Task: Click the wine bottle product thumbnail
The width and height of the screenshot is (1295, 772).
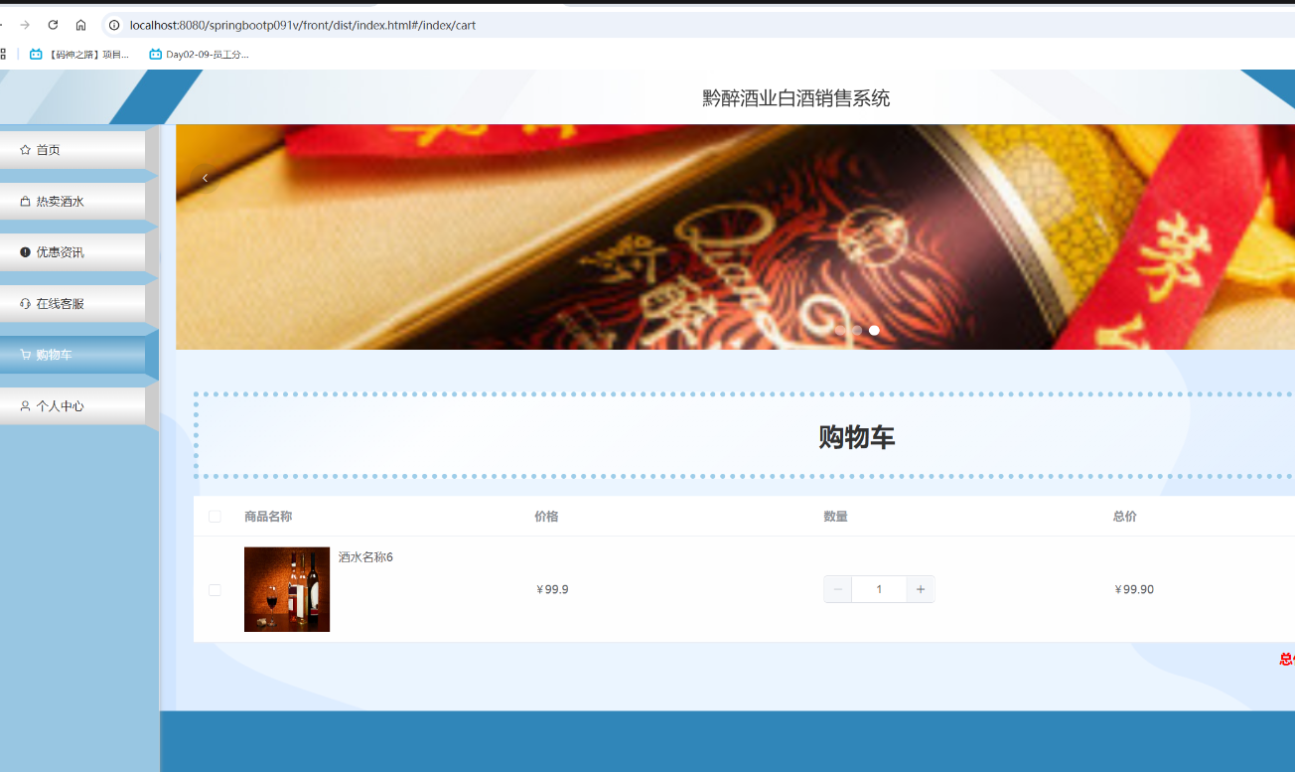Action: pos(287,589)
